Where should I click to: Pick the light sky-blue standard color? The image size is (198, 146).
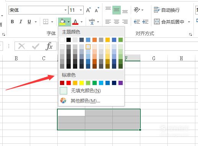(101, 83)
